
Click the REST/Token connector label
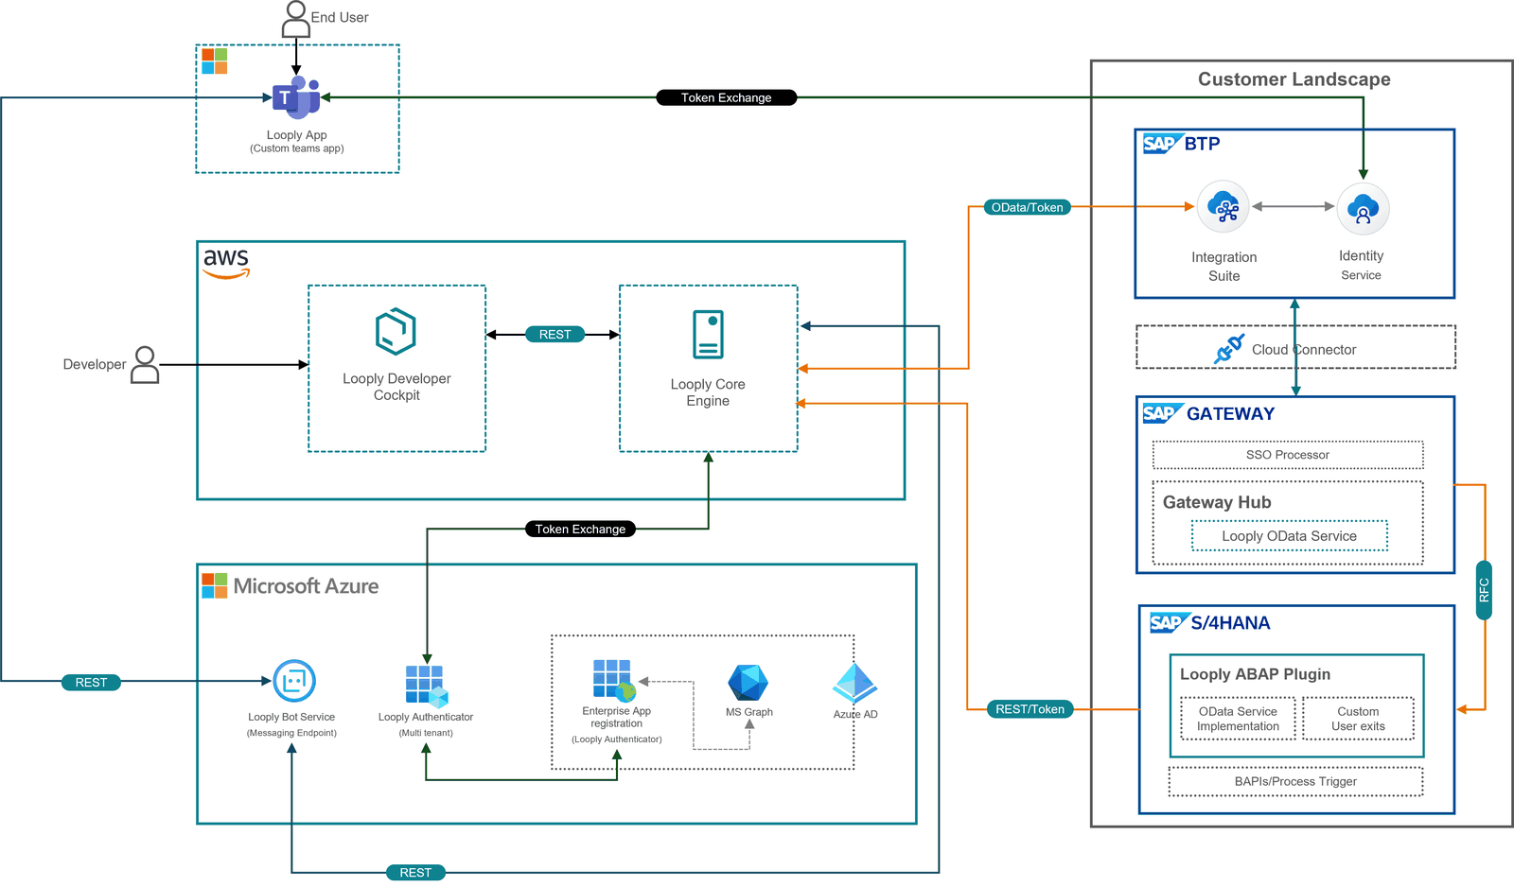(x=1030, y=709)
